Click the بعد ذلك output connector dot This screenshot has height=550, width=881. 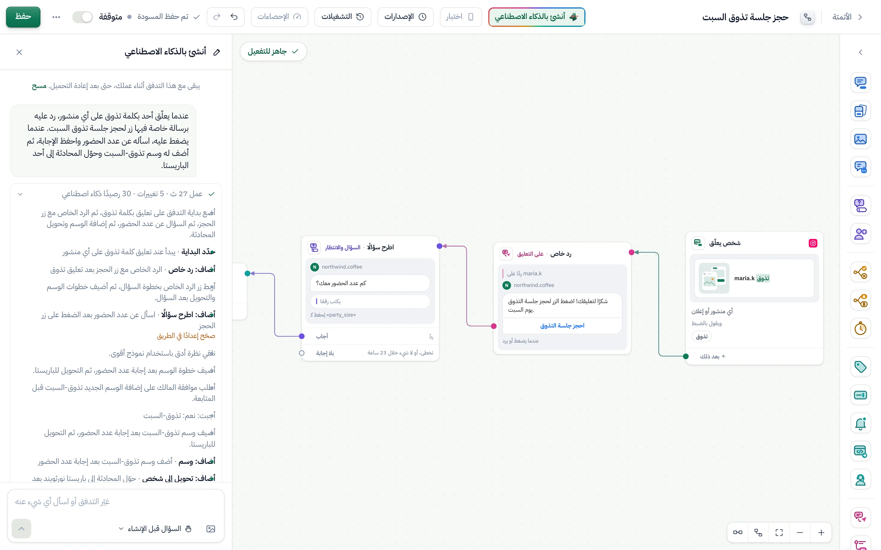[x=686, y=357]
